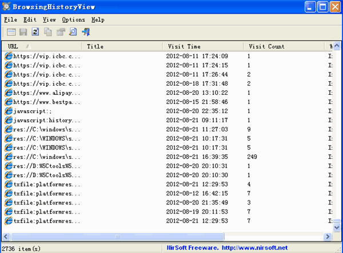
Task: Click visit time 2012-08-21 16:39:35
Action: pyautogui.click(x=197, y=157)
